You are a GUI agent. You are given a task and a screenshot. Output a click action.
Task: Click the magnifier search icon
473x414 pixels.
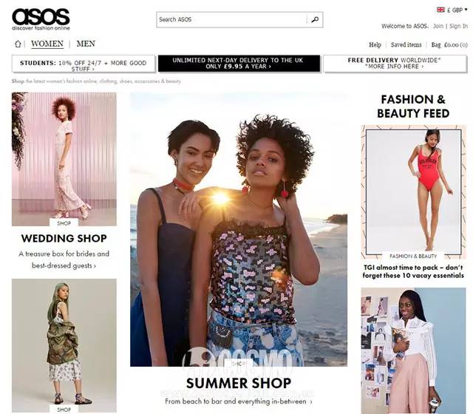point(315,20)
